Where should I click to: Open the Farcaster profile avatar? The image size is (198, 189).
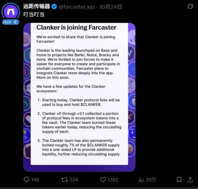tap(11, 12)
